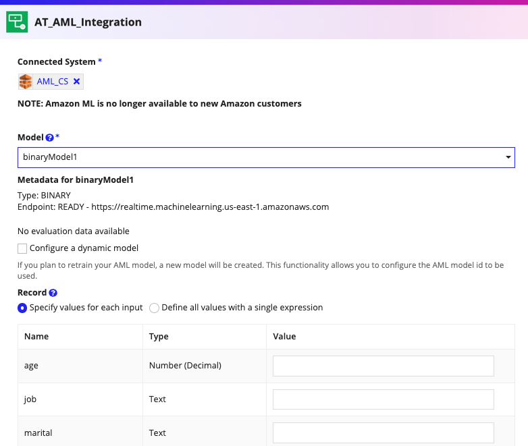
Task: Click the AML_CS connected system icon
Action: pos(26,82)
